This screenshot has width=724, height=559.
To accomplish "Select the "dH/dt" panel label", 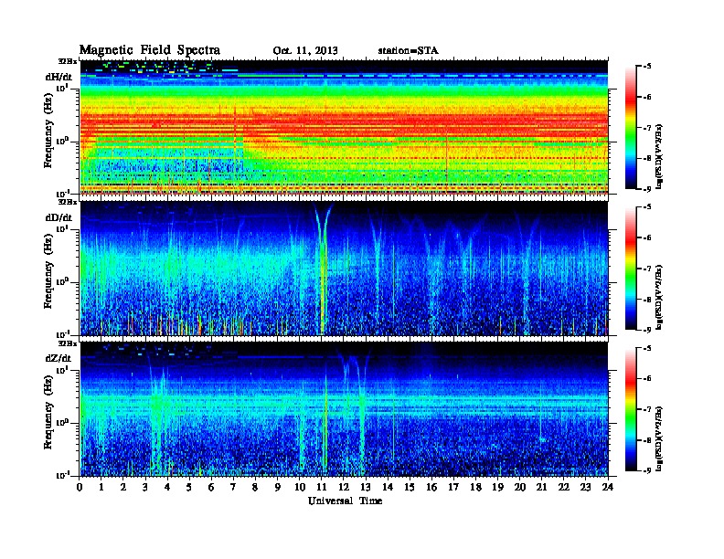I will click(59, 77).
